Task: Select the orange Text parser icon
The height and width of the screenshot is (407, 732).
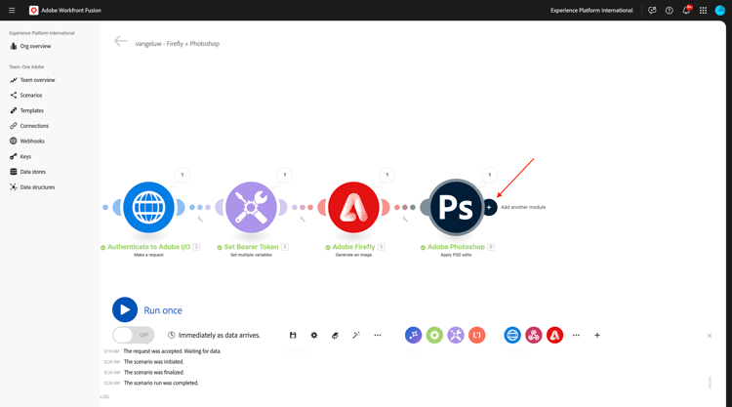Action: pos(476,335)
